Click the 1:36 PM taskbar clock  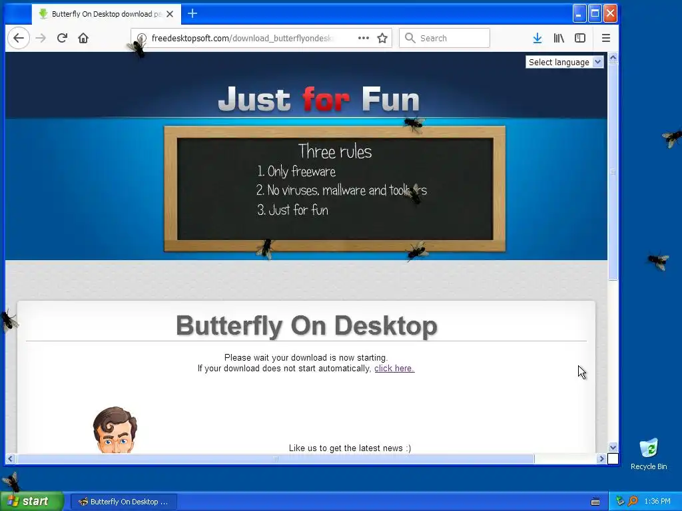pos(657,502)
